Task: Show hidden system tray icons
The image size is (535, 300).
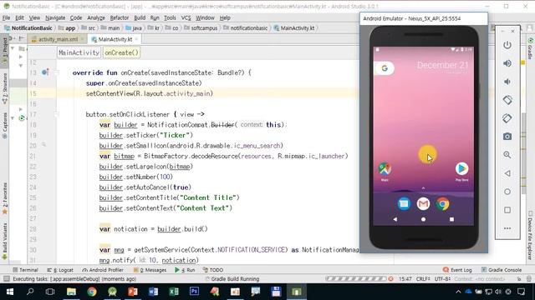Action: (458, 292)
